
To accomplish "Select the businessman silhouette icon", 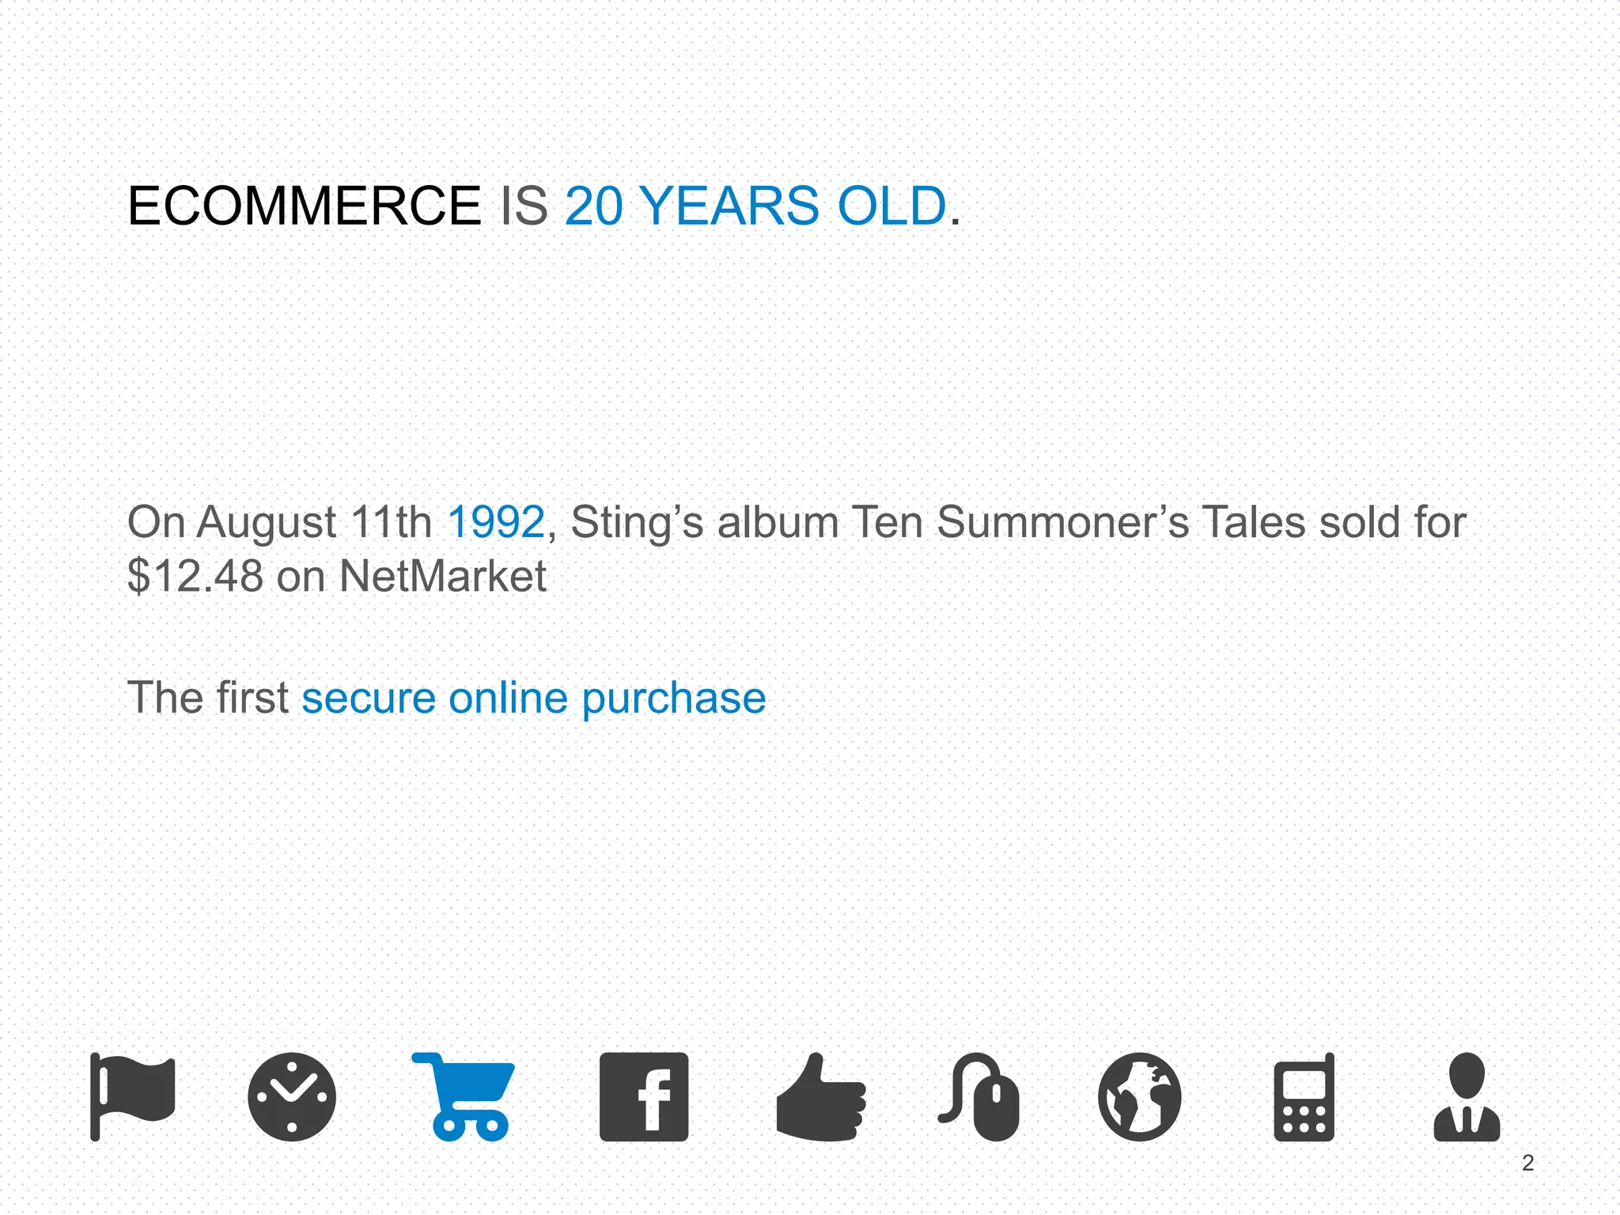I will [x=1467, y=1097].
